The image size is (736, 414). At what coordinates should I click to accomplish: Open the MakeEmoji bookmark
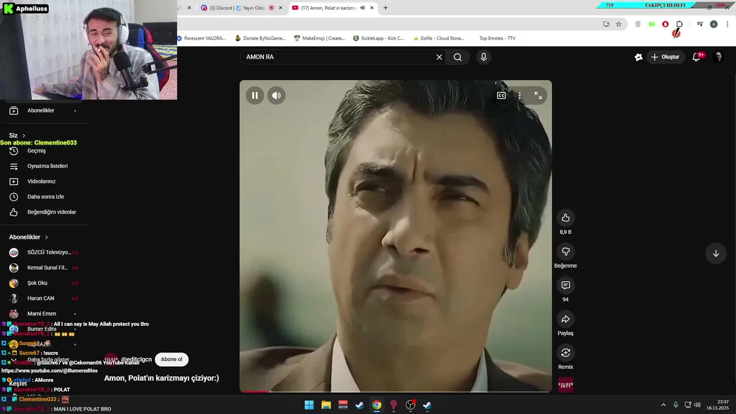click(319, 39)
